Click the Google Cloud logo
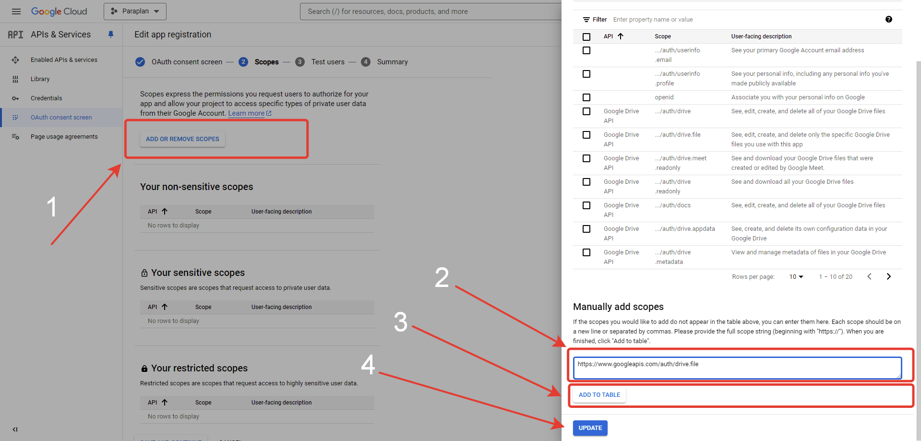 coord(59,12)
